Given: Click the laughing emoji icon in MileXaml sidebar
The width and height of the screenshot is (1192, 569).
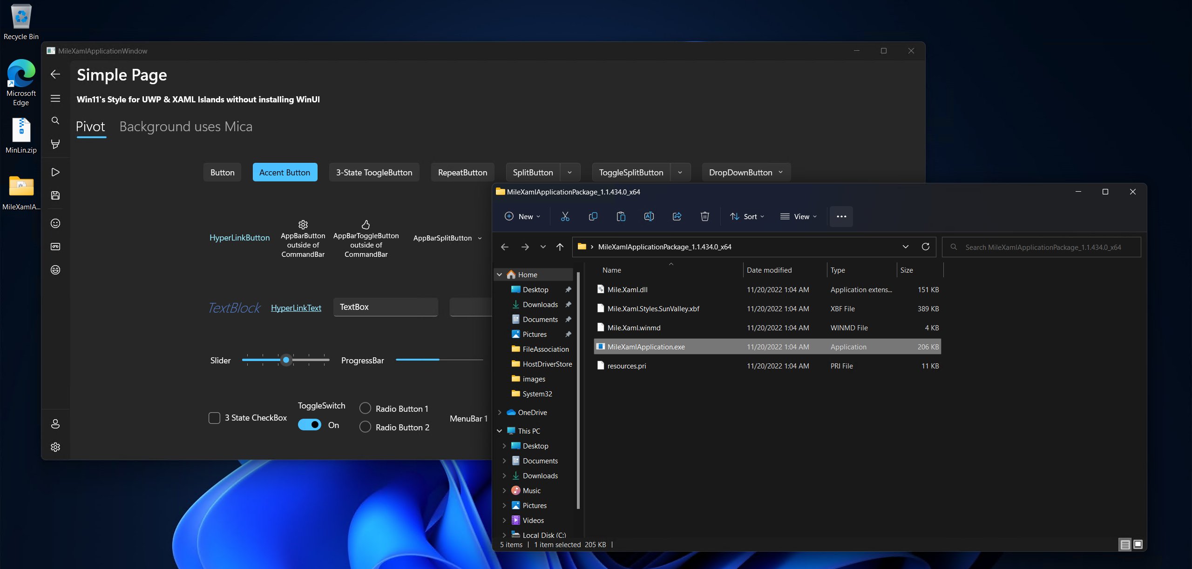Looking at the screenshot, I should click(55, 270).
